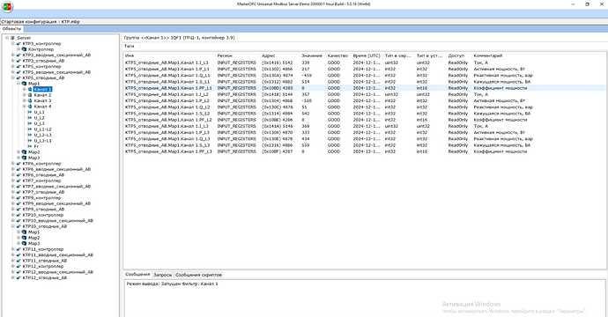608x317 pixels.
Task: Sort by the Доступ column header
Action: click(x=459, y=55)
